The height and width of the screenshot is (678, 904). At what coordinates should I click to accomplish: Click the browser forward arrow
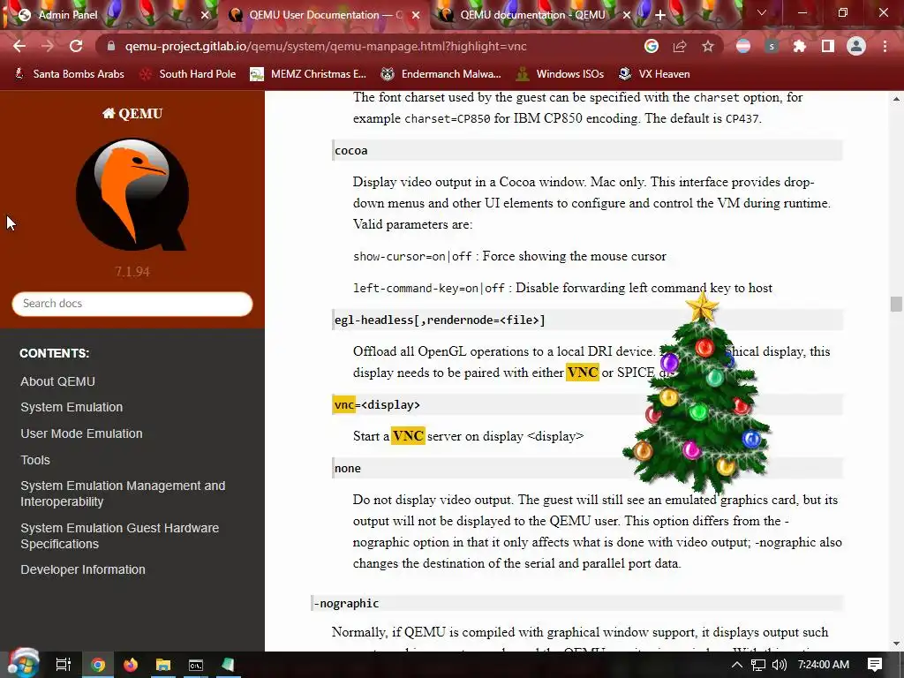[48, 46]
